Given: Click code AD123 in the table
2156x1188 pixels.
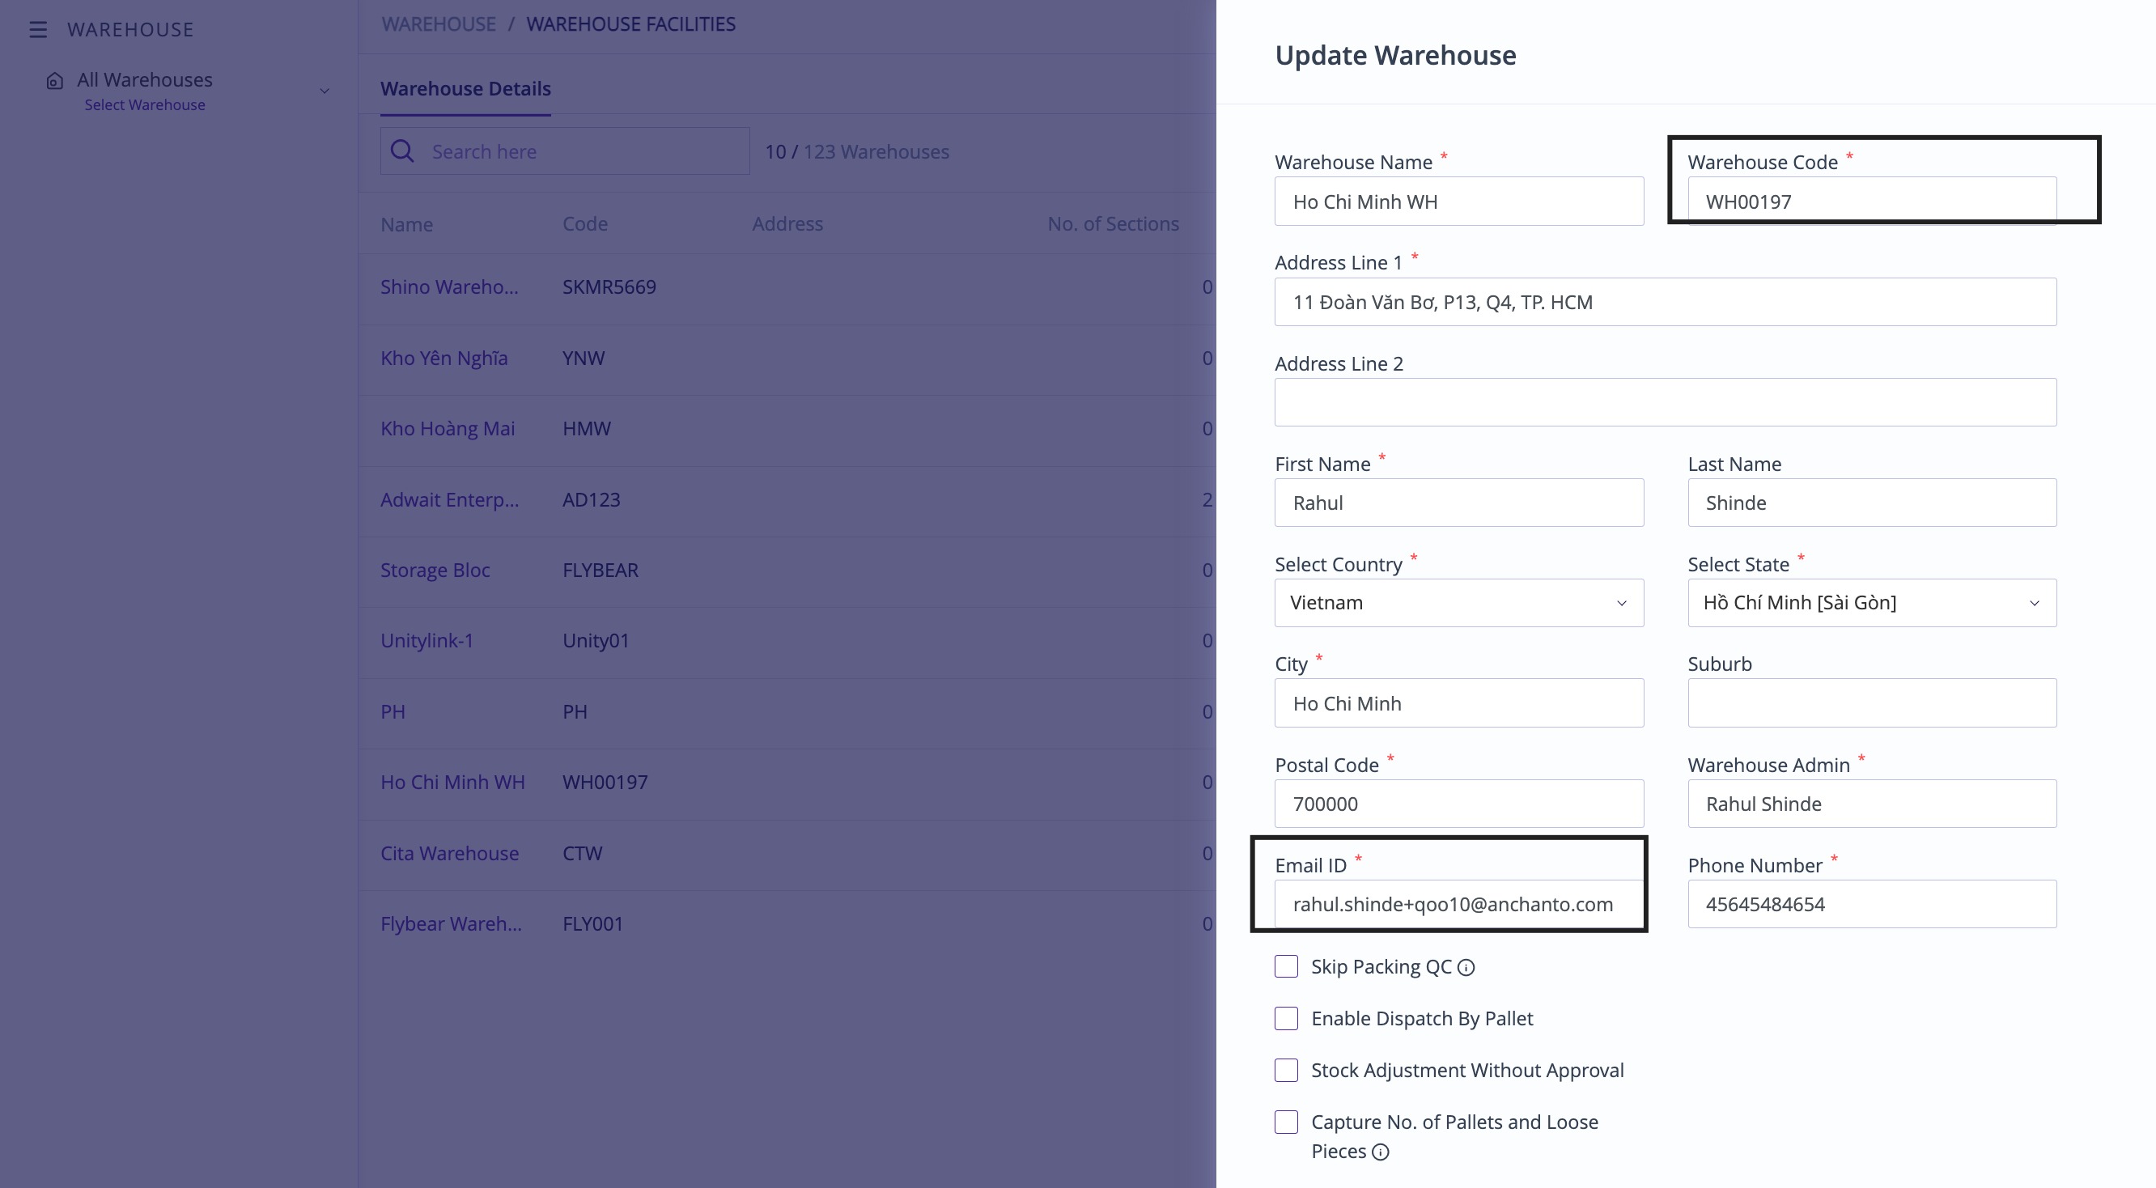Looking at the screenshot, I should point(591,499).
